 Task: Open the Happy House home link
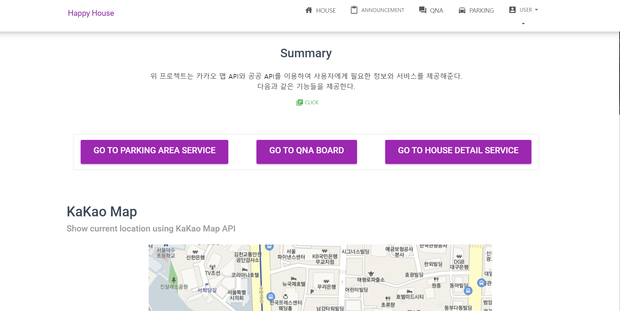pyautogui.click(x=91, y=13)
